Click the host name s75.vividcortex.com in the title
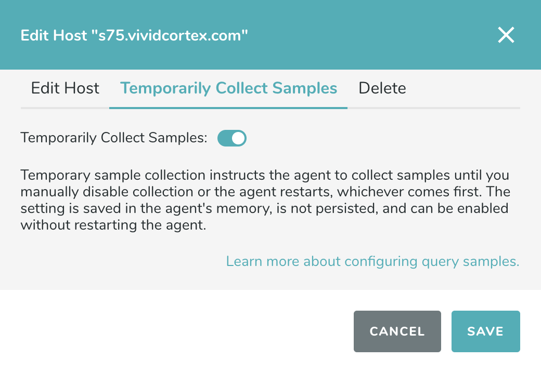The image size is (541, 373). (170, 36)
